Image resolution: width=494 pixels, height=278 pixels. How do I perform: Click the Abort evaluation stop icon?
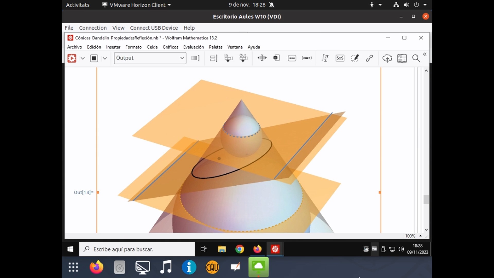click(94, 58)
